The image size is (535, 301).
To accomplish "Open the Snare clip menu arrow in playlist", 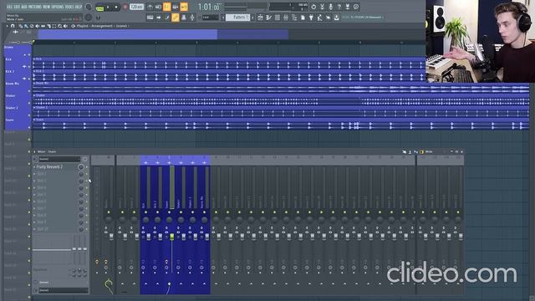I will (x=34, y=120).
